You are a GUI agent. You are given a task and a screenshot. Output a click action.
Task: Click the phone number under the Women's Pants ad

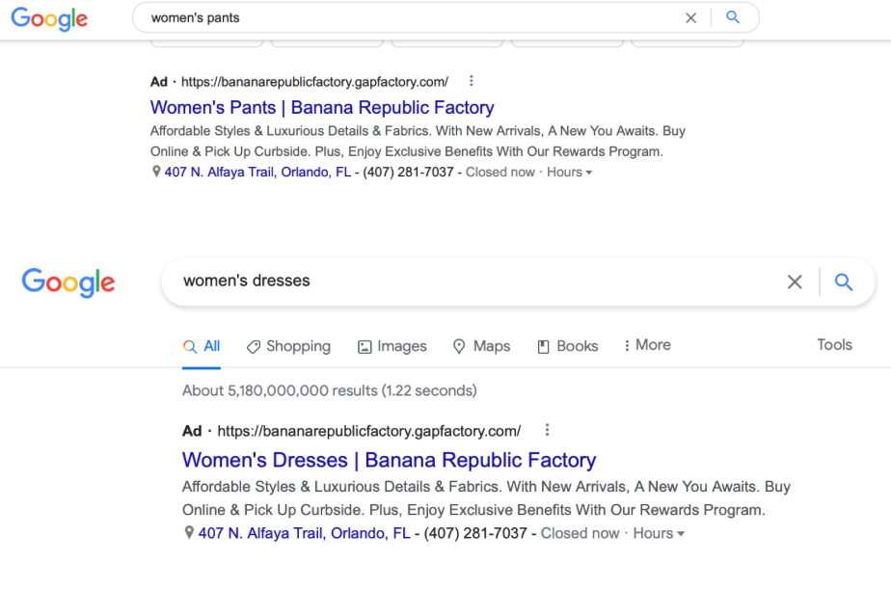pyautogui.click(x=408, y=172)
